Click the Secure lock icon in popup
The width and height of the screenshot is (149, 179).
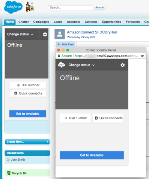(59, 56)
